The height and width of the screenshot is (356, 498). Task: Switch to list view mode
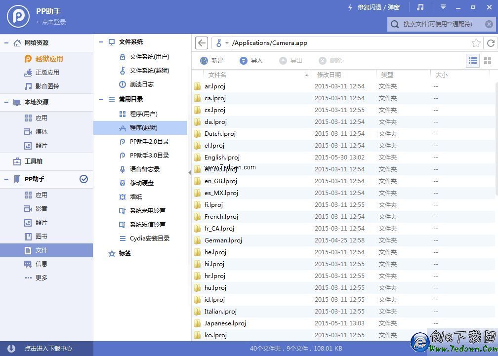pyautogui.click(x=473, y=60)
